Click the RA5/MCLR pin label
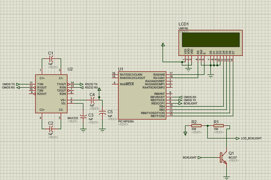This screenshot has width=271, height=180. (127, 84)
